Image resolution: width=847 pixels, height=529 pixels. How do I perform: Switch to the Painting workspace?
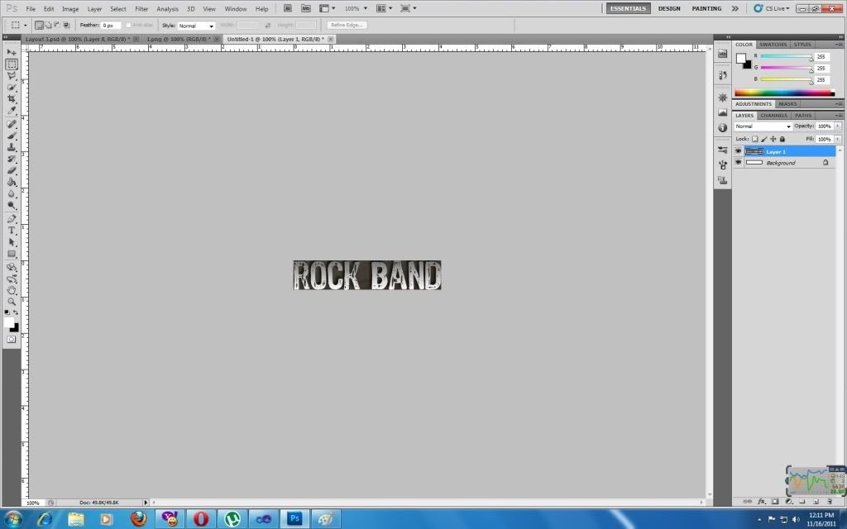point(706,8)
